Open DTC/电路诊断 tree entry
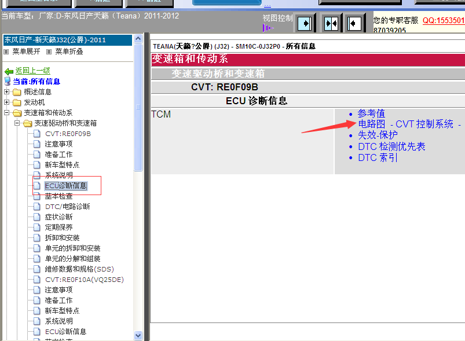The image size is (465, 341). pos(67,207)
